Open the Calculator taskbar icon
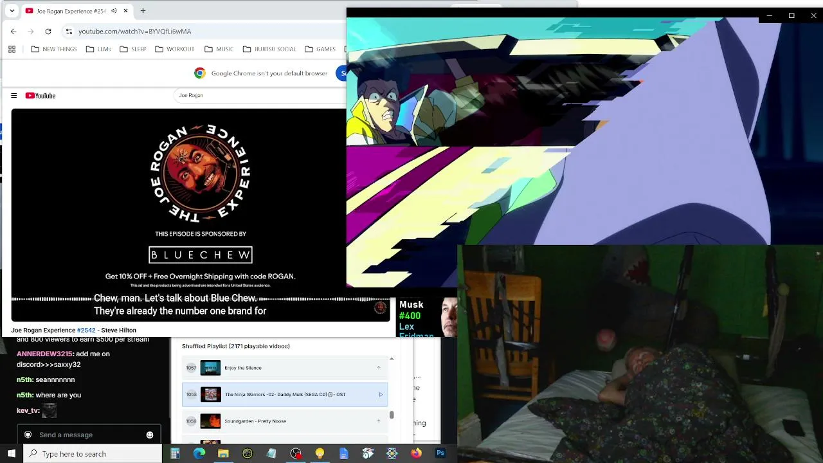This screenshot has width=823, height=463. (x=175, y=453)
